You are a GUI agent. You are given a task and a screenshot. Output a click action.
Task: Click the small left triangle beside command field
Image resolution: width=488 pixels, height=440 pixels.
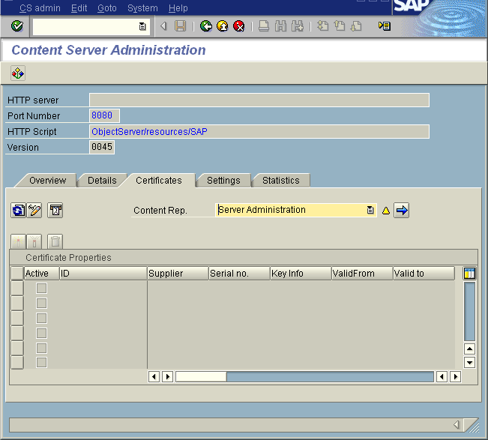point(163,26)
